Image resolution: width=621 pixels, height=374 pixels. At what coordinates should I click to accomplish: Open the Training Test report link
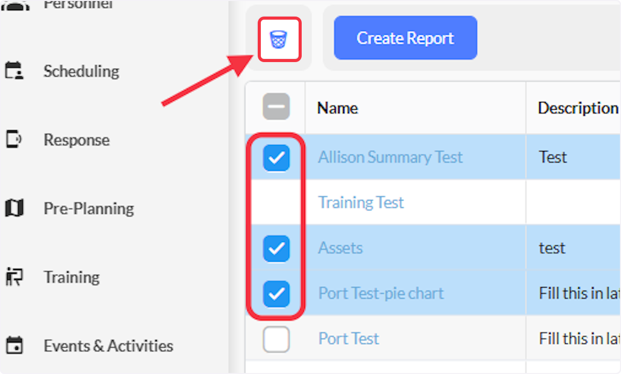point(361,202)
